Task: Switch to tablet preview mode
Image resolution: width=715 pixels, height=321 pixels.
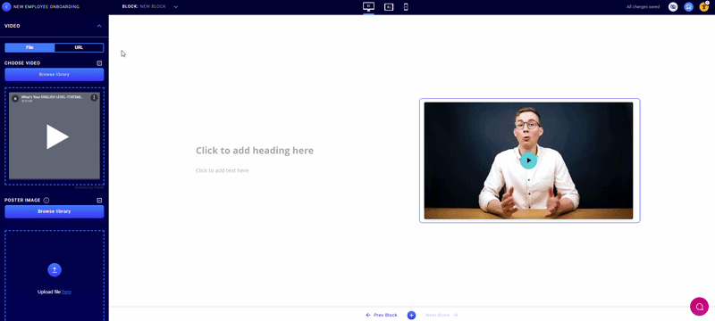Action: click(x=389, y=7)
